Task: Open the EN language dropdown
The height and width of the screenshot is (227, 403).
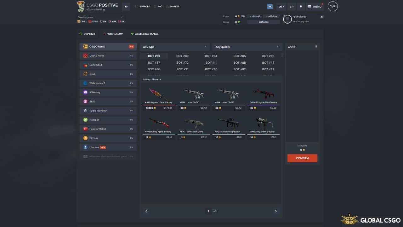Action: 281,6
